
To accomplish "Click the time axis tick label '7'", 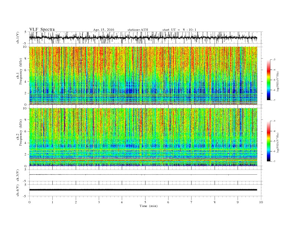I will pos(192,202).
